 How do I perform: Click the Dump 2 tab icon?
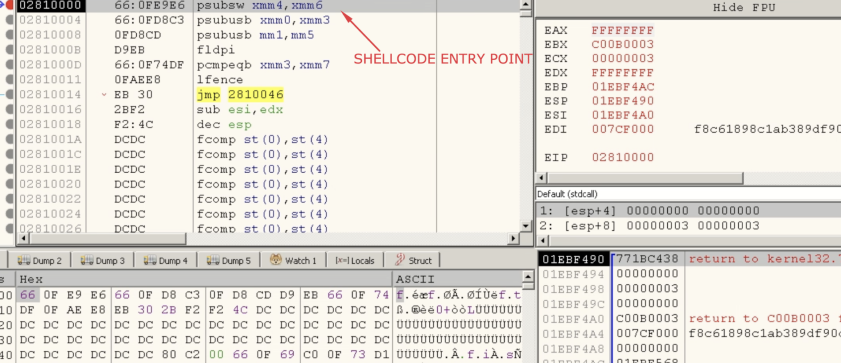(x=23, y=260)
